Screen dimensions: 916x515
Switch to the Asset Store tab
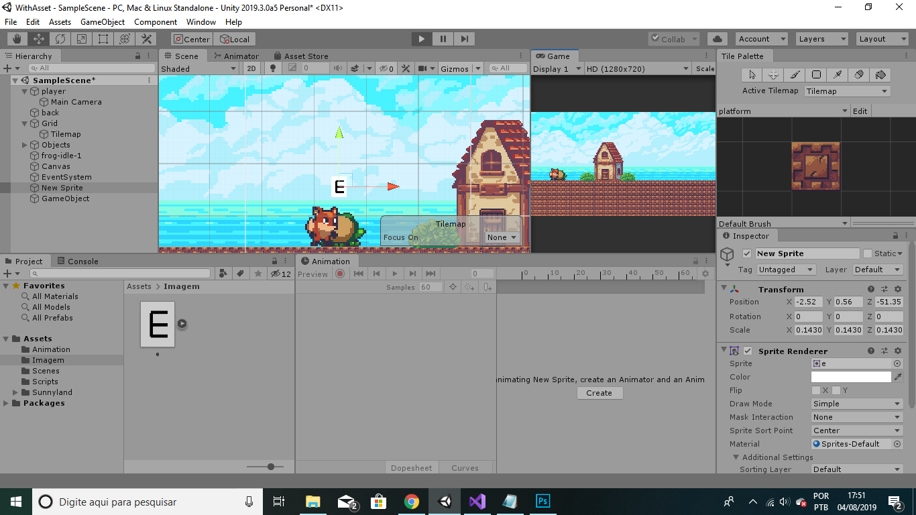coord(300,56)
